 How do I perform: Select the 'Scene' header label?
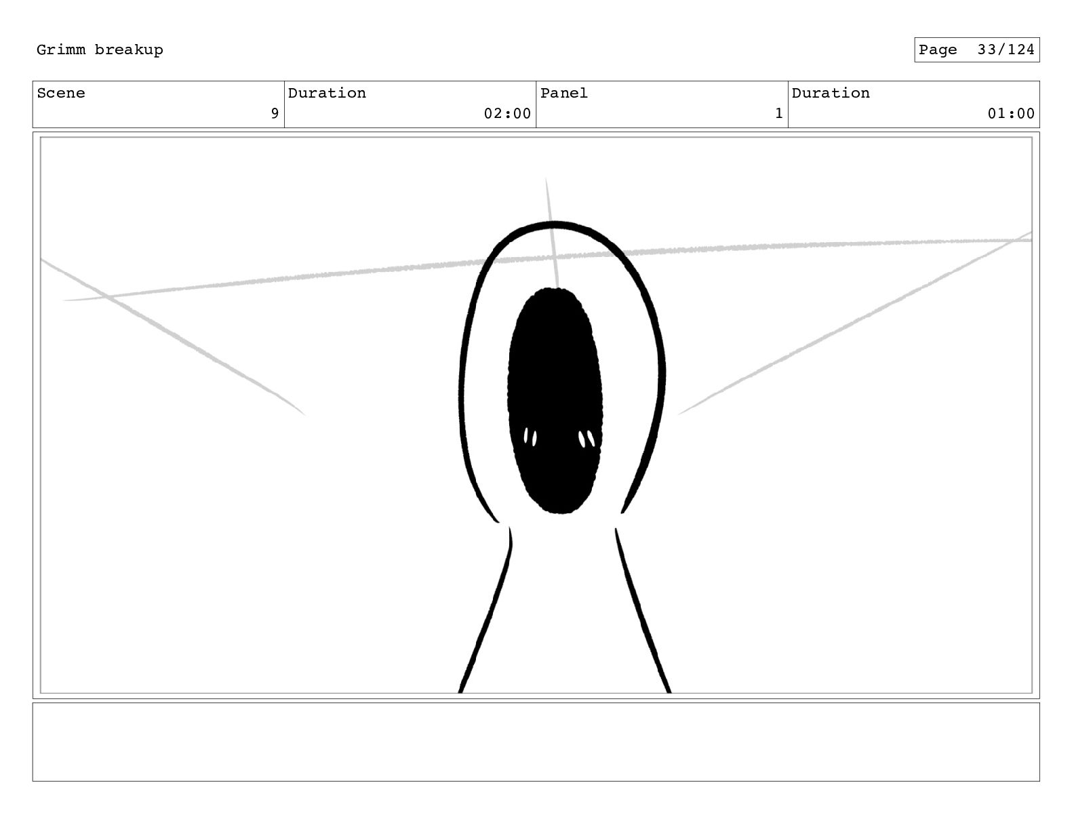click(x=61, y=94)
